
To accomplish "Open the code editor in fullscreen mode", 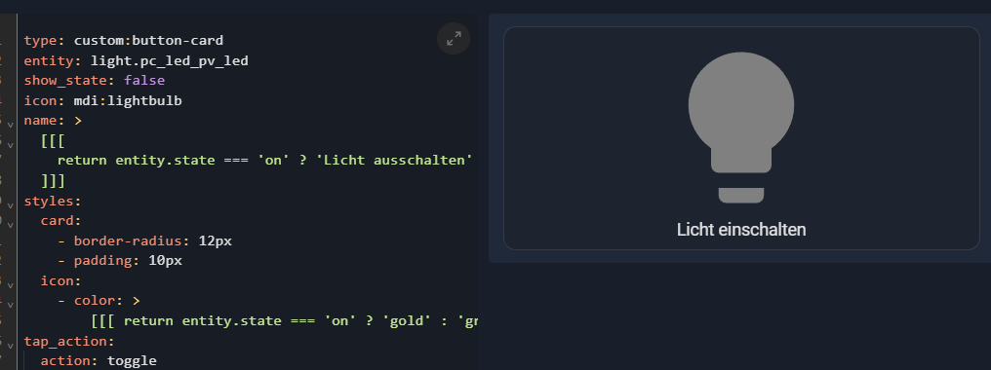I will pos(454,39).
